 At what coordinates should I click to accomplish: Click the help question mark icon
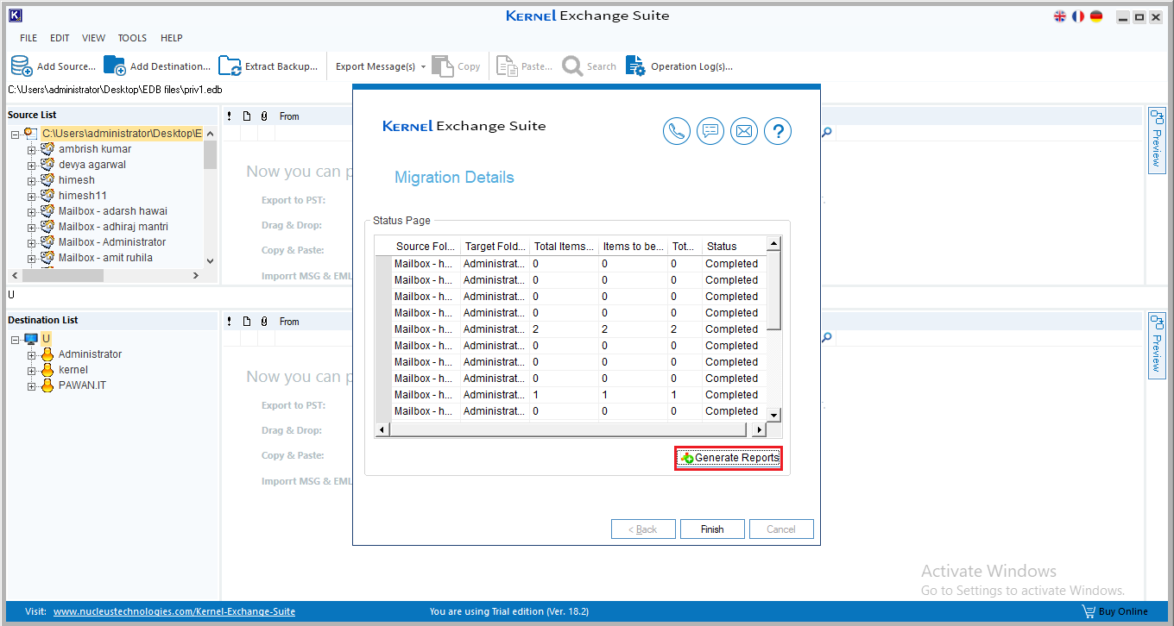[x=778, y=131]
